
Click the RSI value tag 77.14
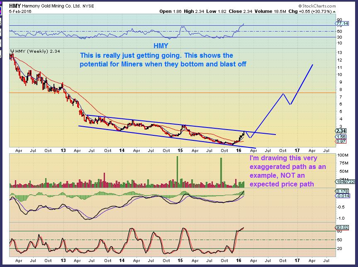pos(342,23)
